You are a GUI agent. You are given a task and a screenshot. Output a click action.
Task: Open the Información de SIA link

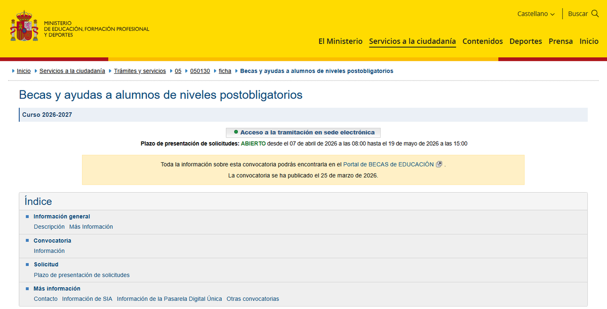(x=87, y=299)
